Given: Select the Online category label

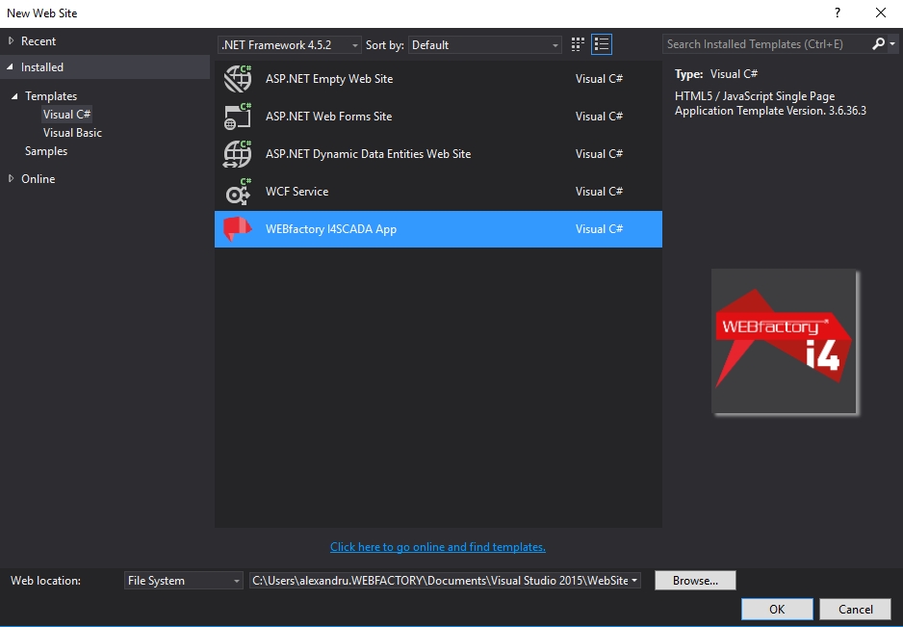Looking at the screenshot, I should (38, 178).
